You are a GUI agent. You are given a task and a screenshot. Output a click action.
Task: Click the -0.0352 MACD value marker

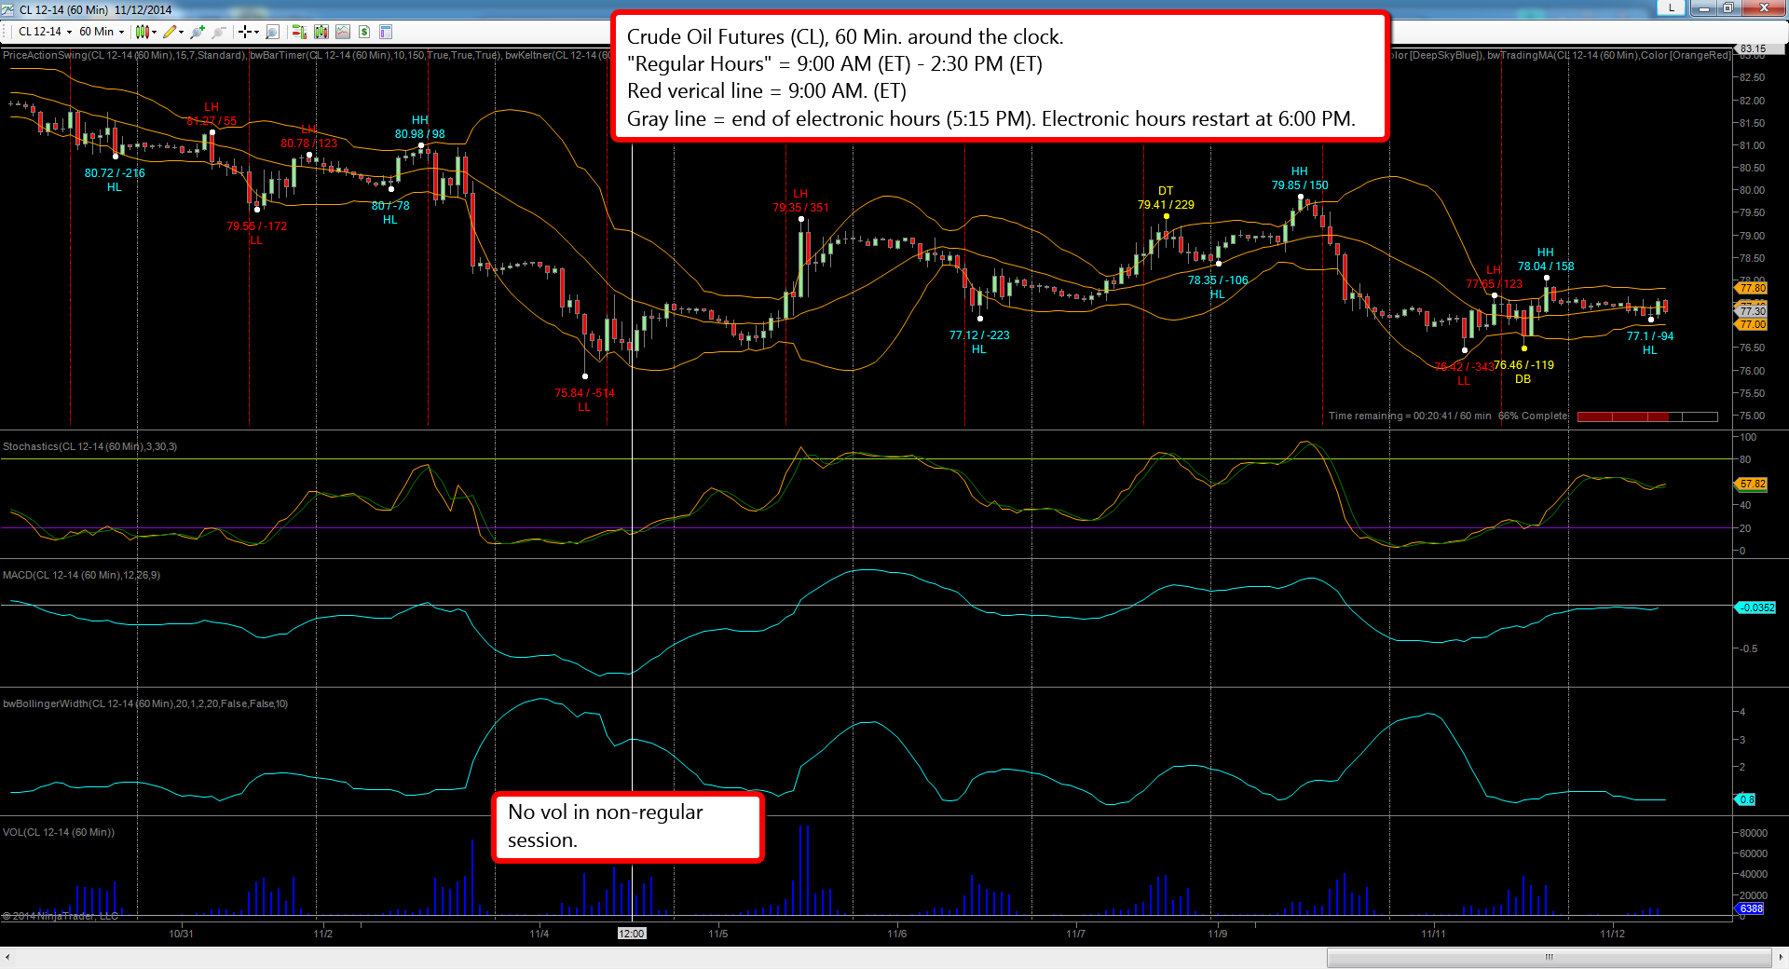pyautogui.click(x=1755, y=607)
